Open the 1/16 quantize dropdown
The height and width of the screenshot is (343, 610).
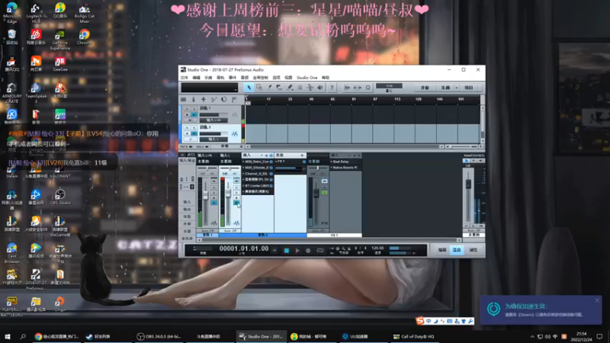tap(389, 86)
